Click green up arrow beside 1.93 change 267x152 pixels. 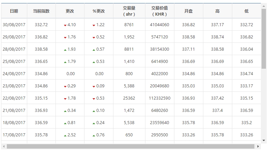click(65, 50)
